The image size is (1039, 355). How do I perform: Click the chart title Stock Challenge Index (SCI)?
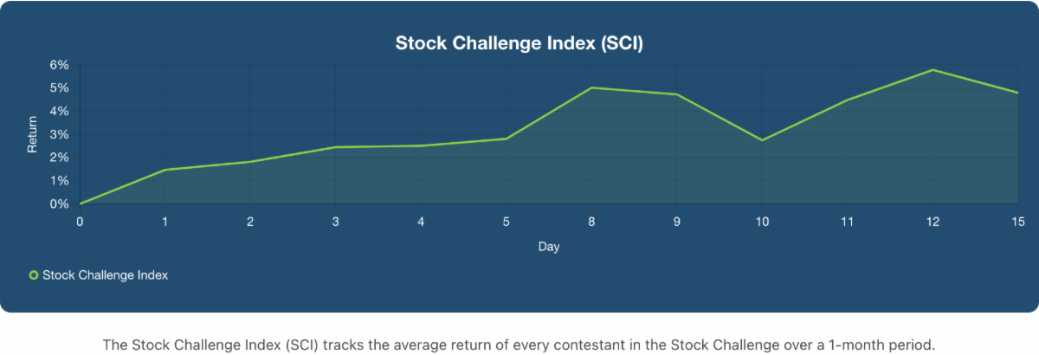[x=519, y=43]
